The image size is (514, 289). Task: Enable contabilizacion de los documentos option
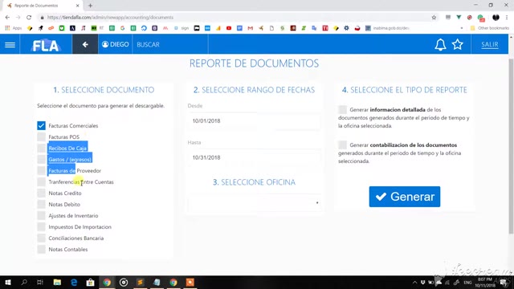(343, 144)
